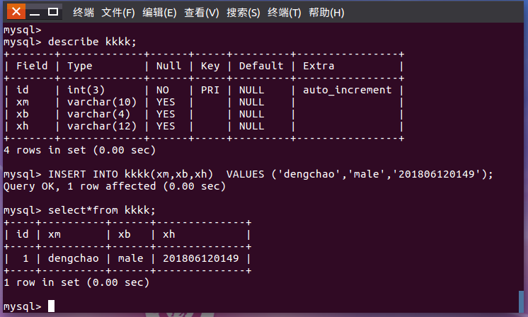This screenshot has width=528, height=317.
Task: Click the 201806120149 value in result row
Action: point(201,258)
